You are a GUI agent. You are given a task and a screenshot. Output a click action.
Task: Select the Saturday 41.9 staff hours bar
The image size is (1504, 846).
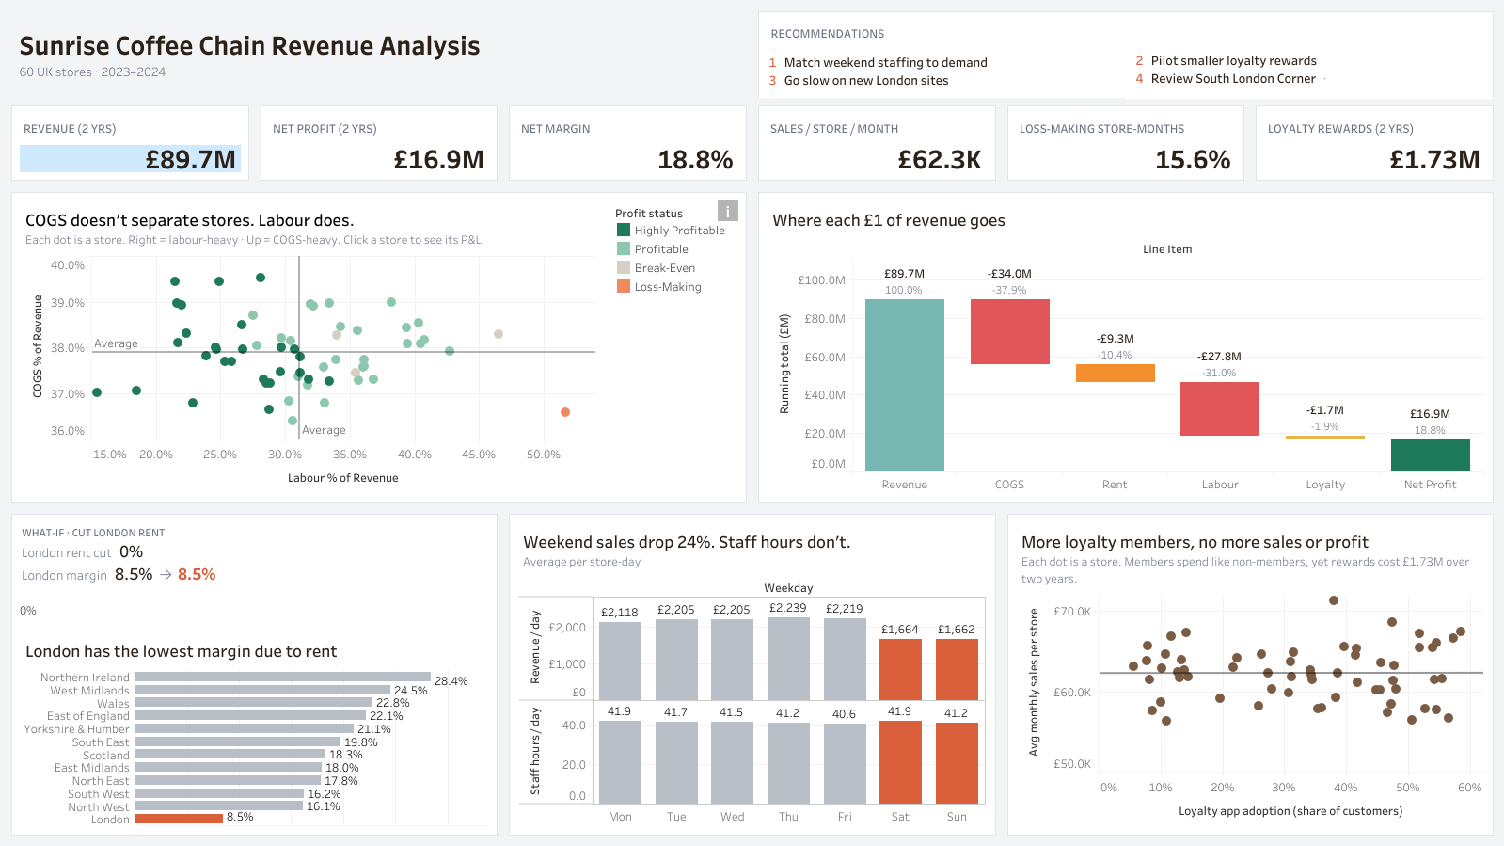[900, 762]
